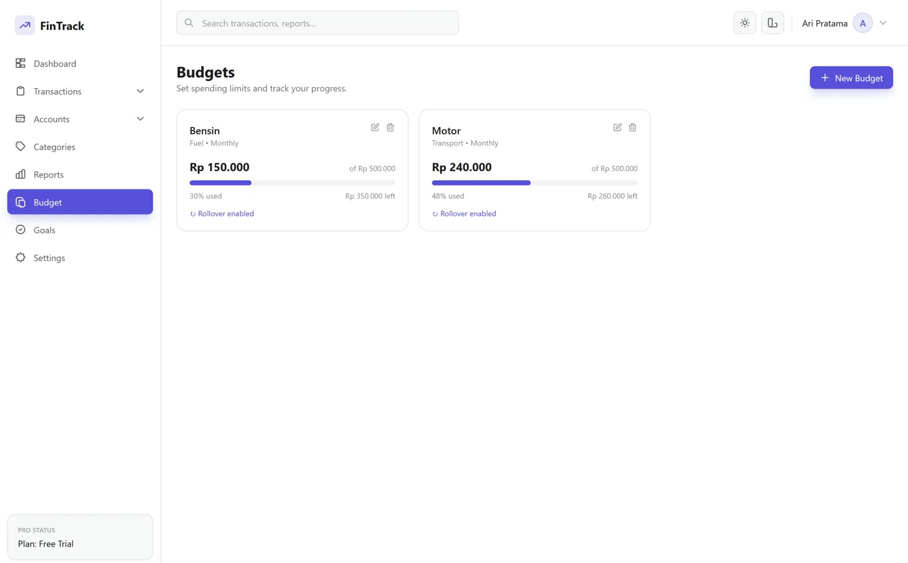
Task: Click the Rp 150.000 spent amount
Action: coord(219,167)
